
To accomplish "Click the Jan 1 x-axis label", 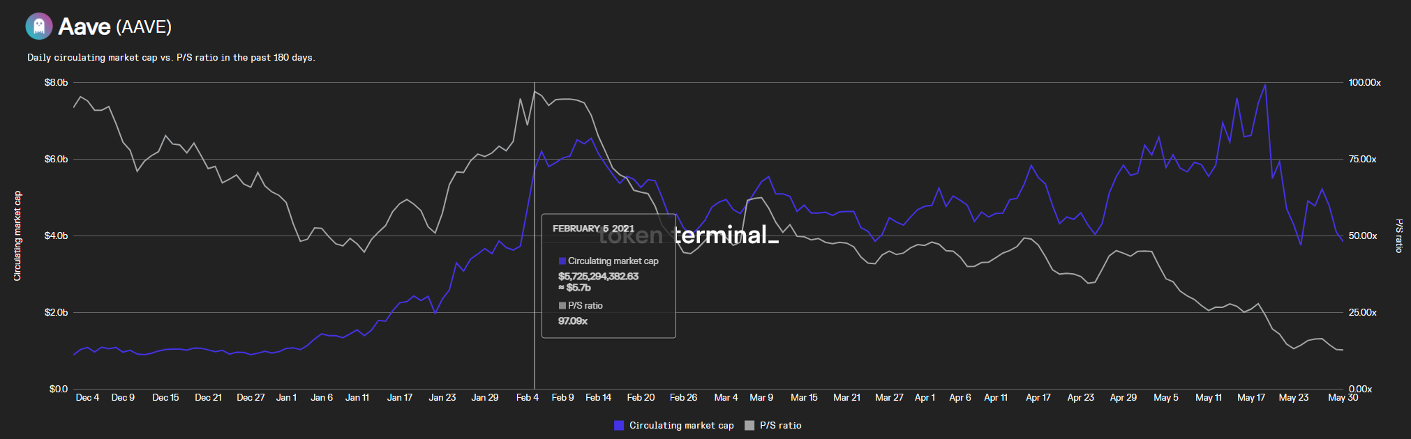I will point(286,397).
